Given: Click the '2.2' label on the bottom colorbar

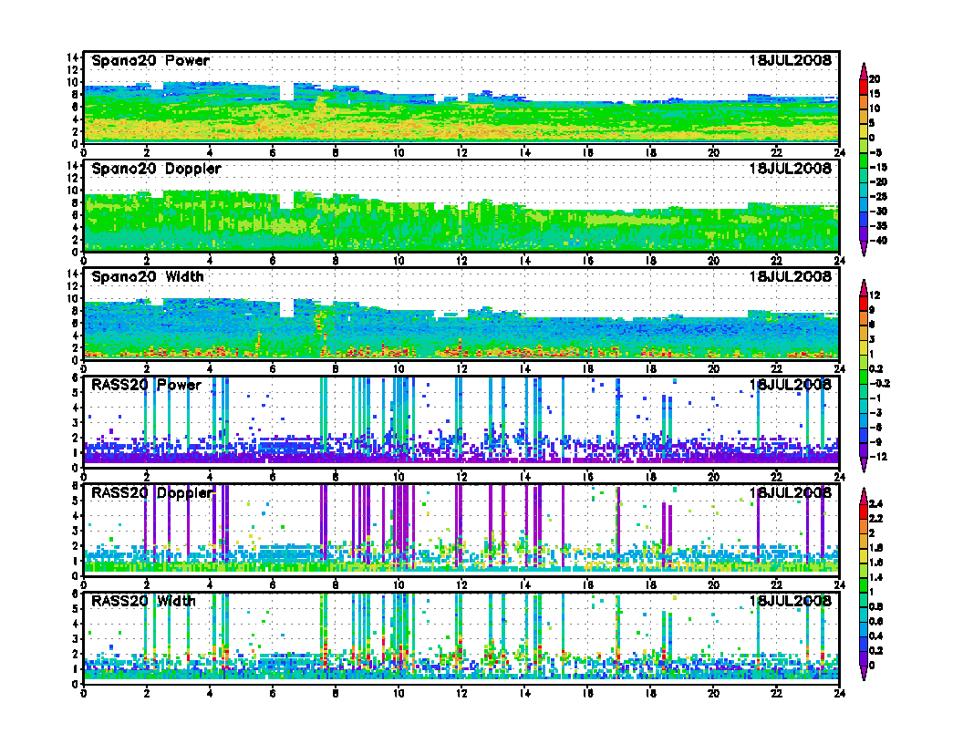Looking at the screenshot, I should click(x=876, y=519).
